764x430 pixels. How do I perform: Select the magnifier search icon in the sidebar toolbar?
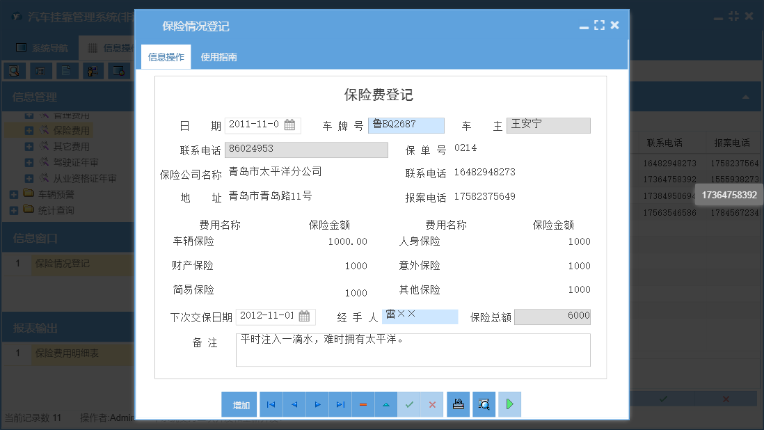[14, 70]
